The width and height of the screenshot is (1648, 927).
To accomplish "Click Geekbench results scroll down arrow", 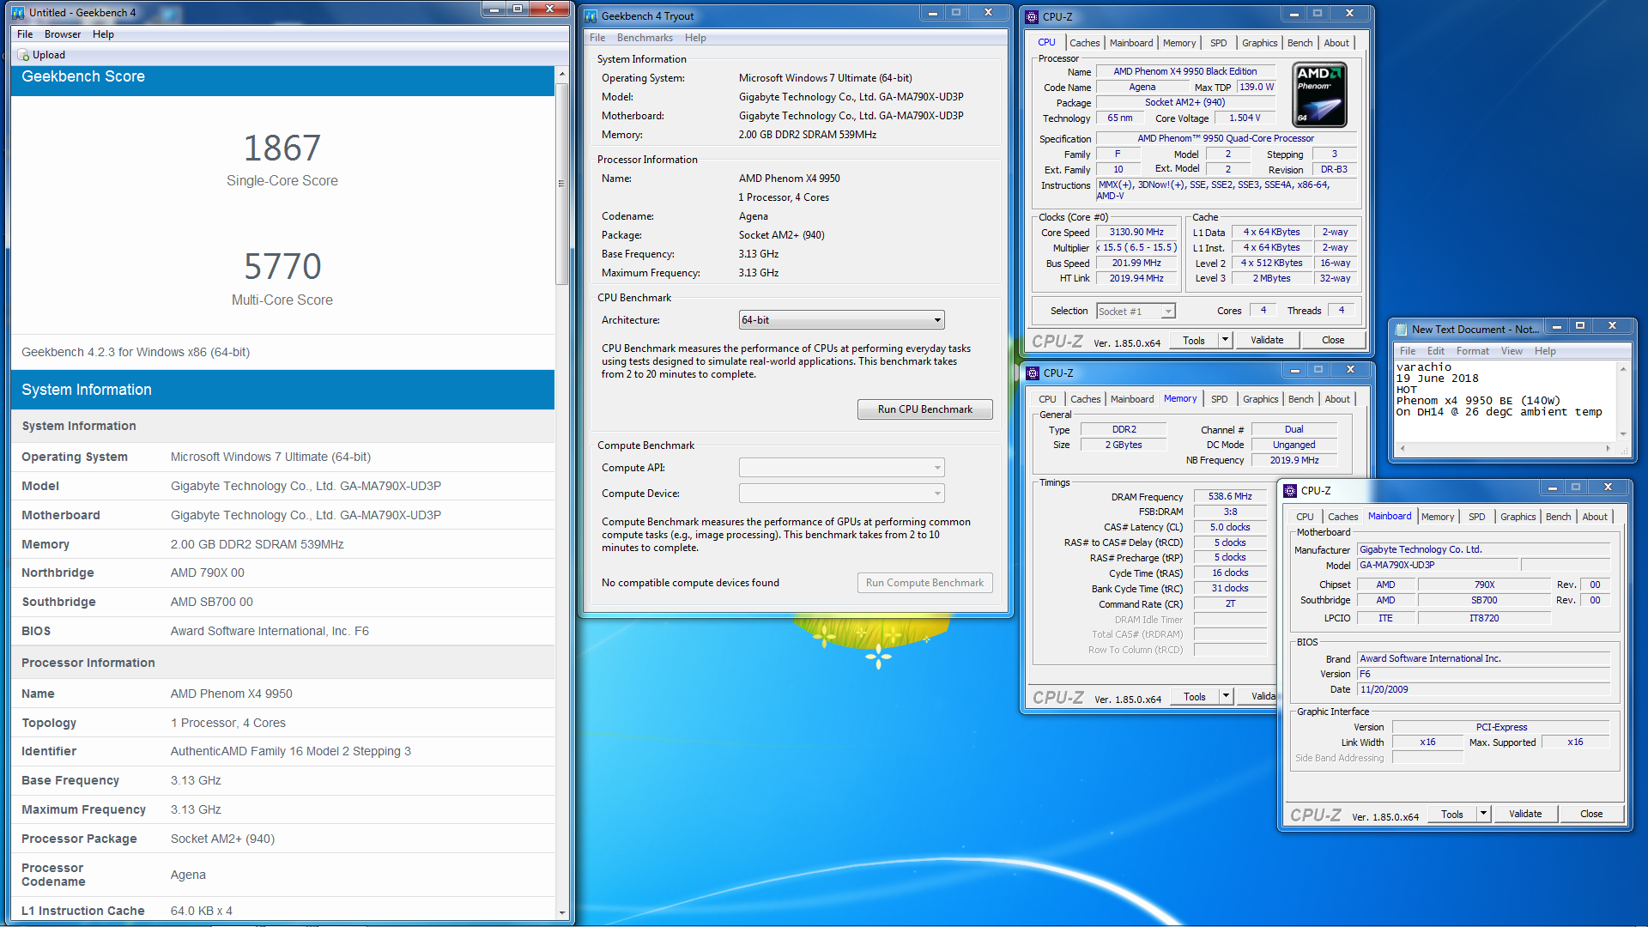I will point(562,913).
